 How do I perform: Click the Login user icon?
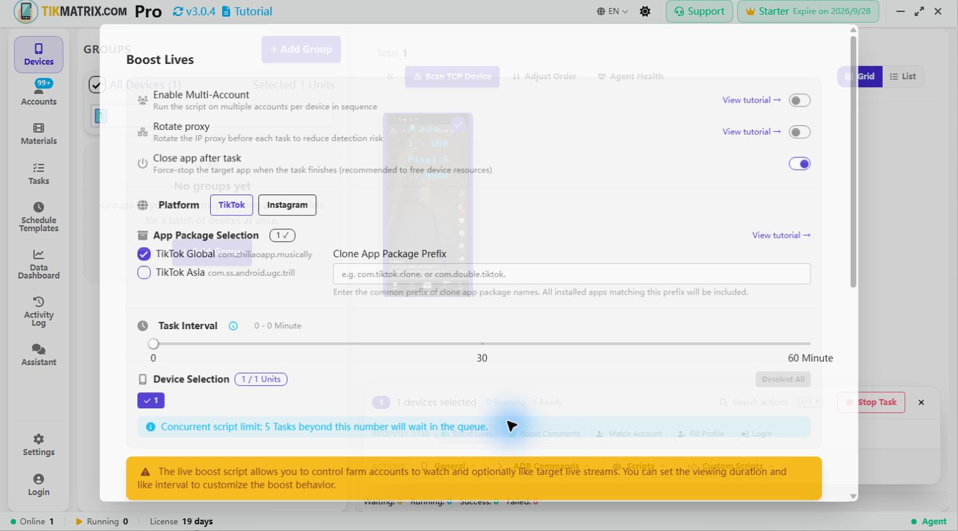(39, 485)
